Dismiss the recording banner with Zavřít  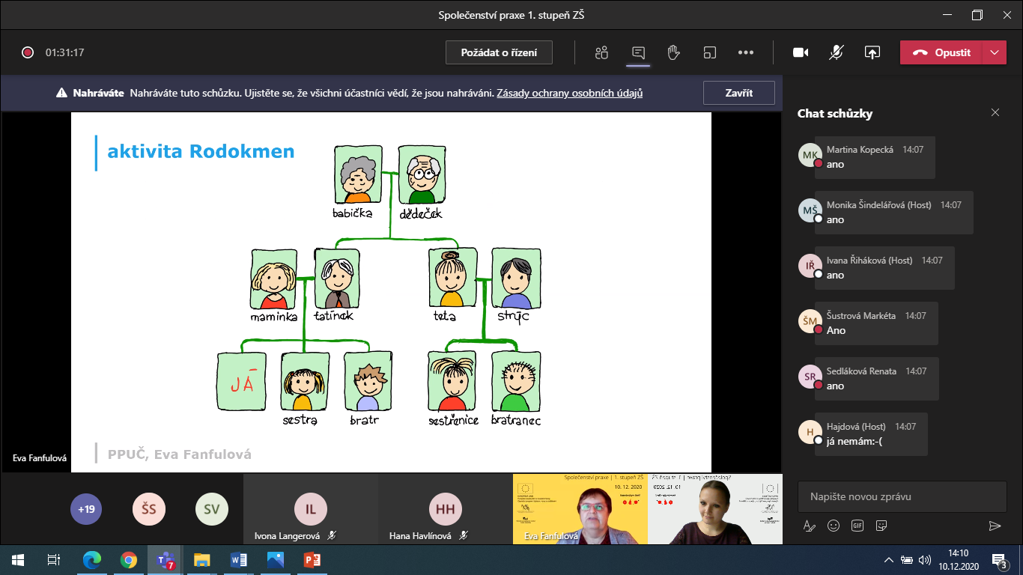point(738,93)
